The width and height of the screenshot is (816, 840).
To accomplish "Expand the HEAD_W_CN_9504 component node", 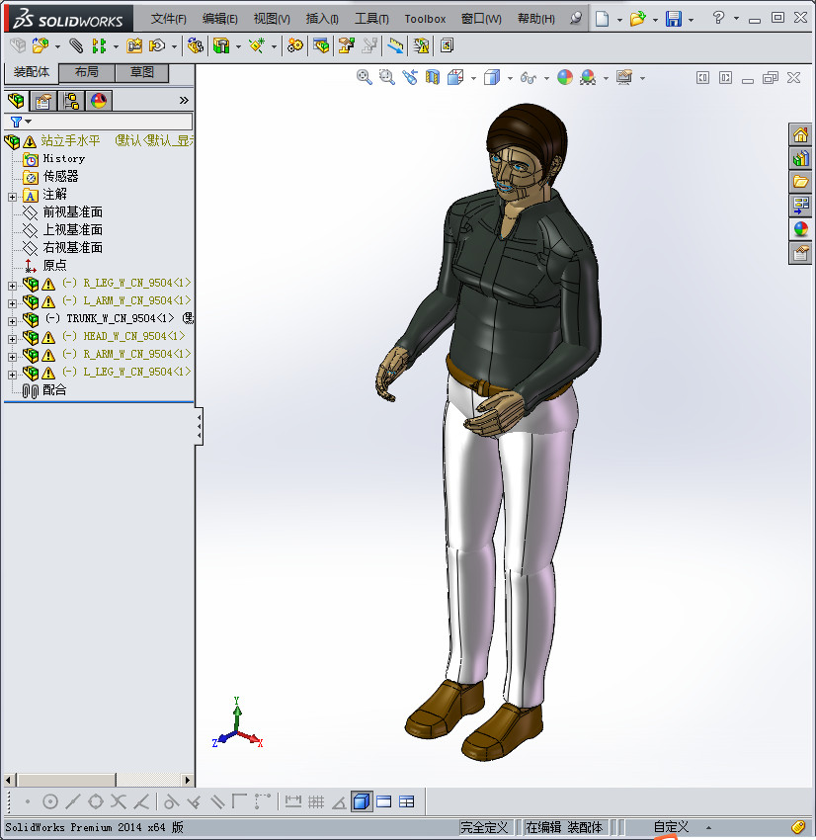I will [x=12, y=339].
